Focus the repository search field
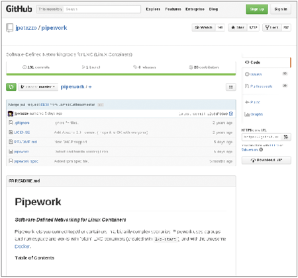 pyautogui.click(x=102, y=9)
